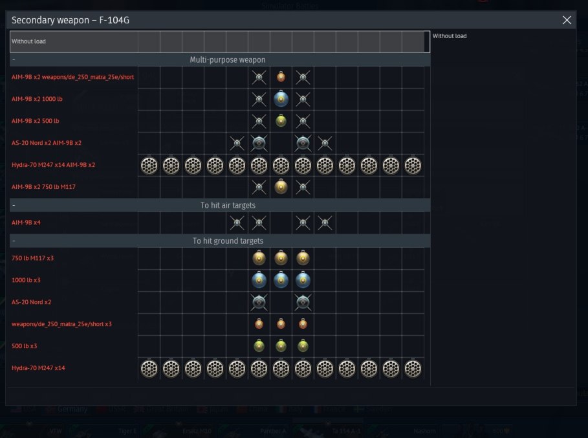Choose the 750 lb M117 x3 loadout
The height and width of the screenshot is (438, 588).
[220, 258]
